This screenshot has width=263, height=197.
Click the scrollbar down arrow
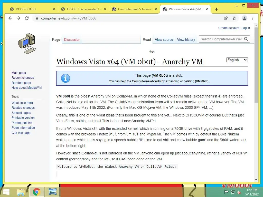[x=256, y=180]
